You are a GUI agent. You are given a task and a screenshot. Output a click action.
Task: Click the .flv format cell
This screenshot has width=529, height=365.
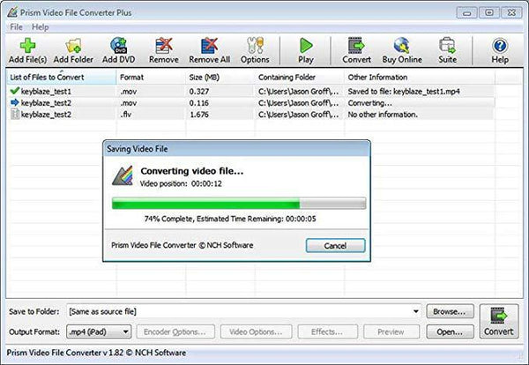click(126, 115)
